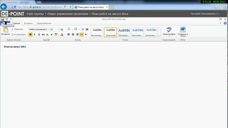
Task: Click address bar search magnifier icon
Action: tap(65, 7)
